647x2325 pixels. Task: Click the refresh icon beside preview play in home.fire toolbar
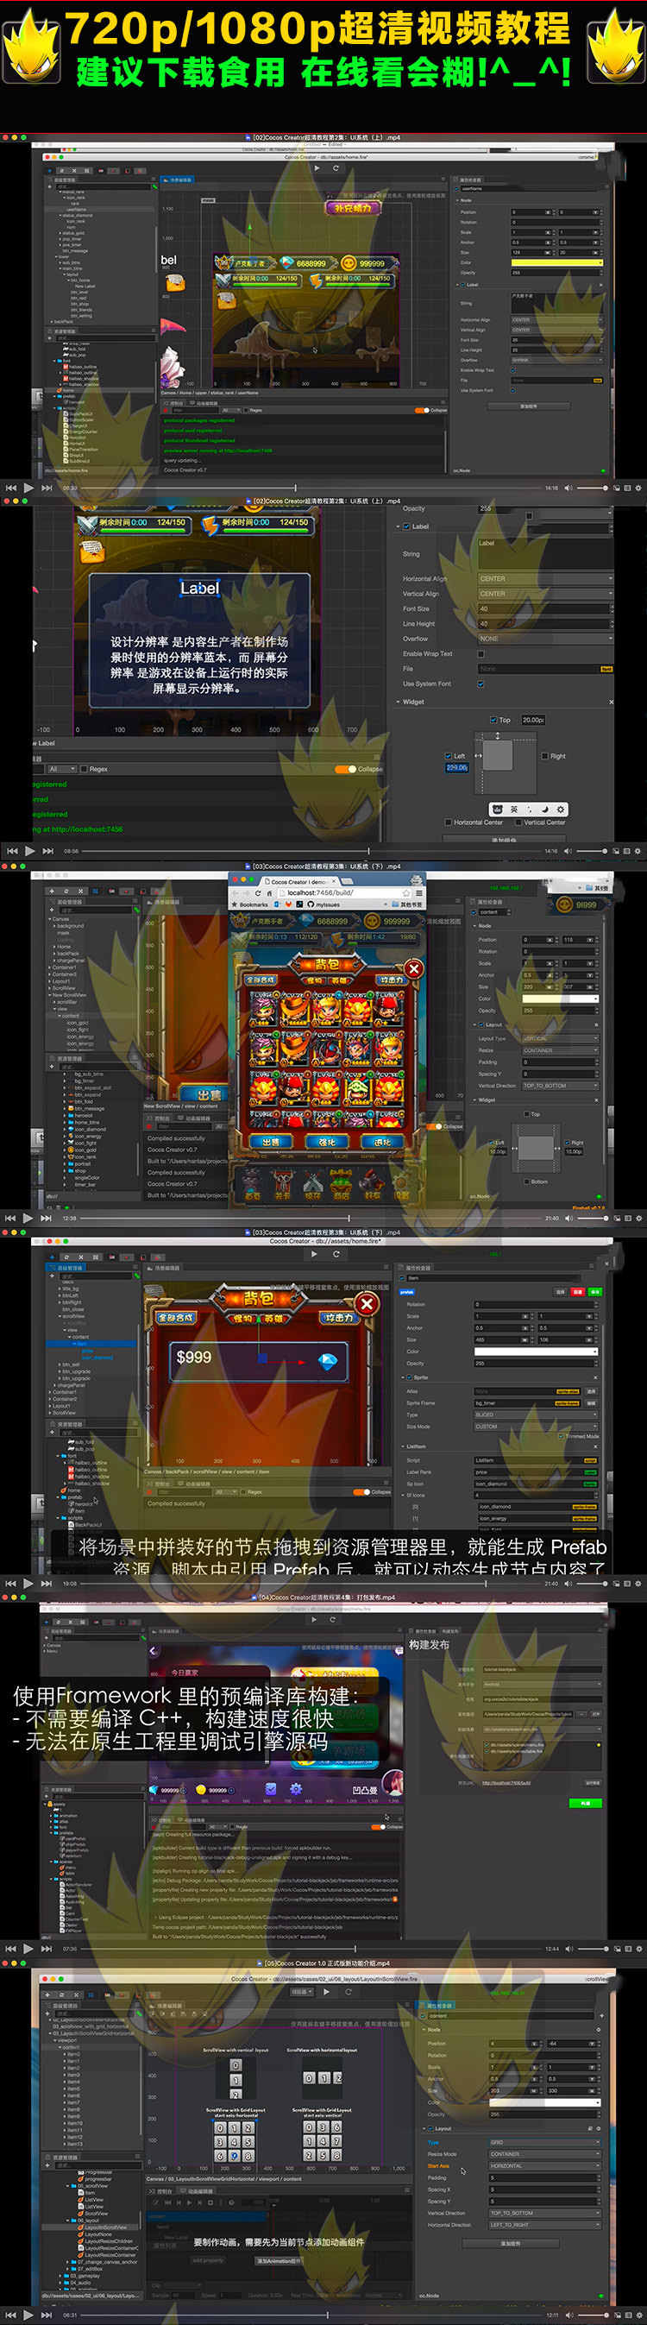coord(336,168)
